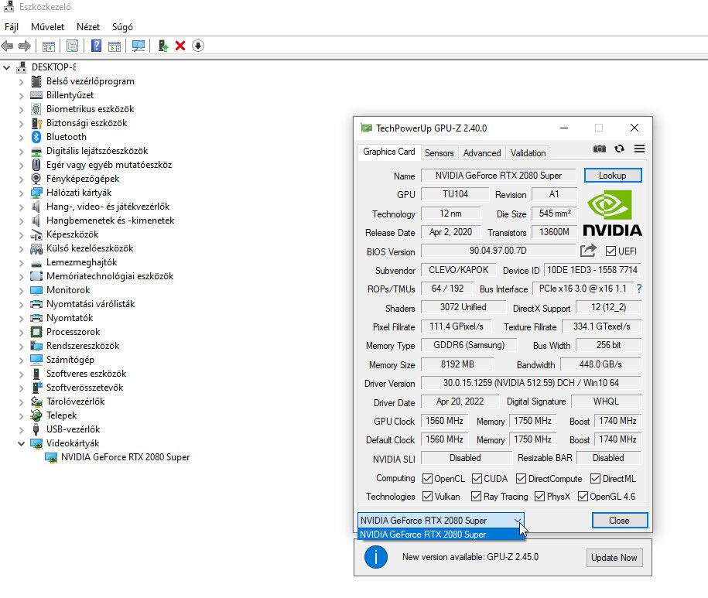708x598 pixels.
Task: Expand the Tárolóvezérlők category
Action: point(21,402)
